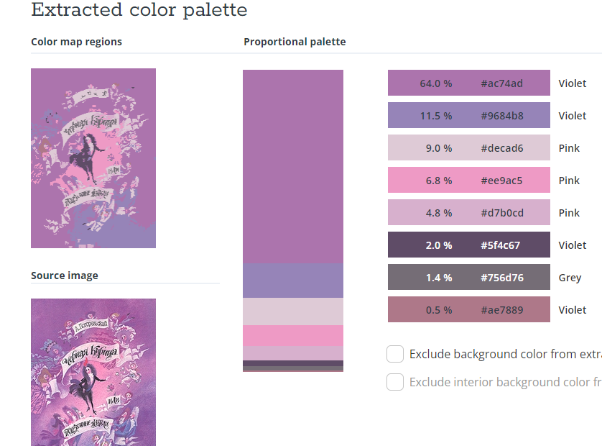Viewport: 602px width, 446px height.
Task: Click the large violet band in proportional palette
Action: tap(293, 166)
